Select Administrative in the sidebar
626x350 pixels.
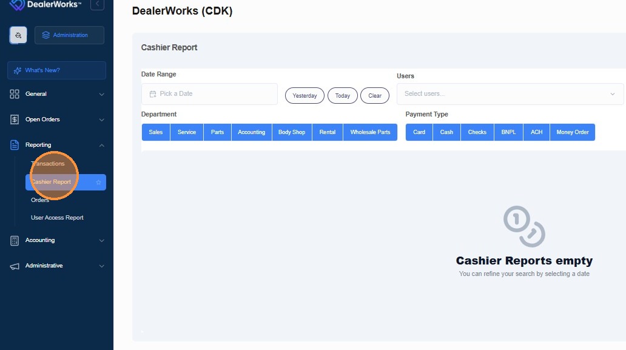44,266
